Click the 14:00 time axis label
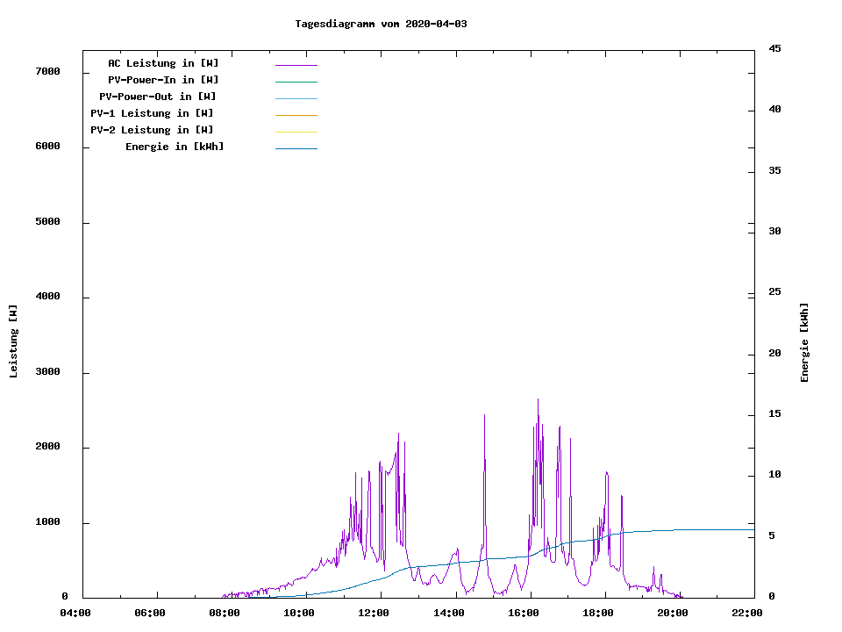Viewport: 842px width, 632px height. [x=449, y=613]
